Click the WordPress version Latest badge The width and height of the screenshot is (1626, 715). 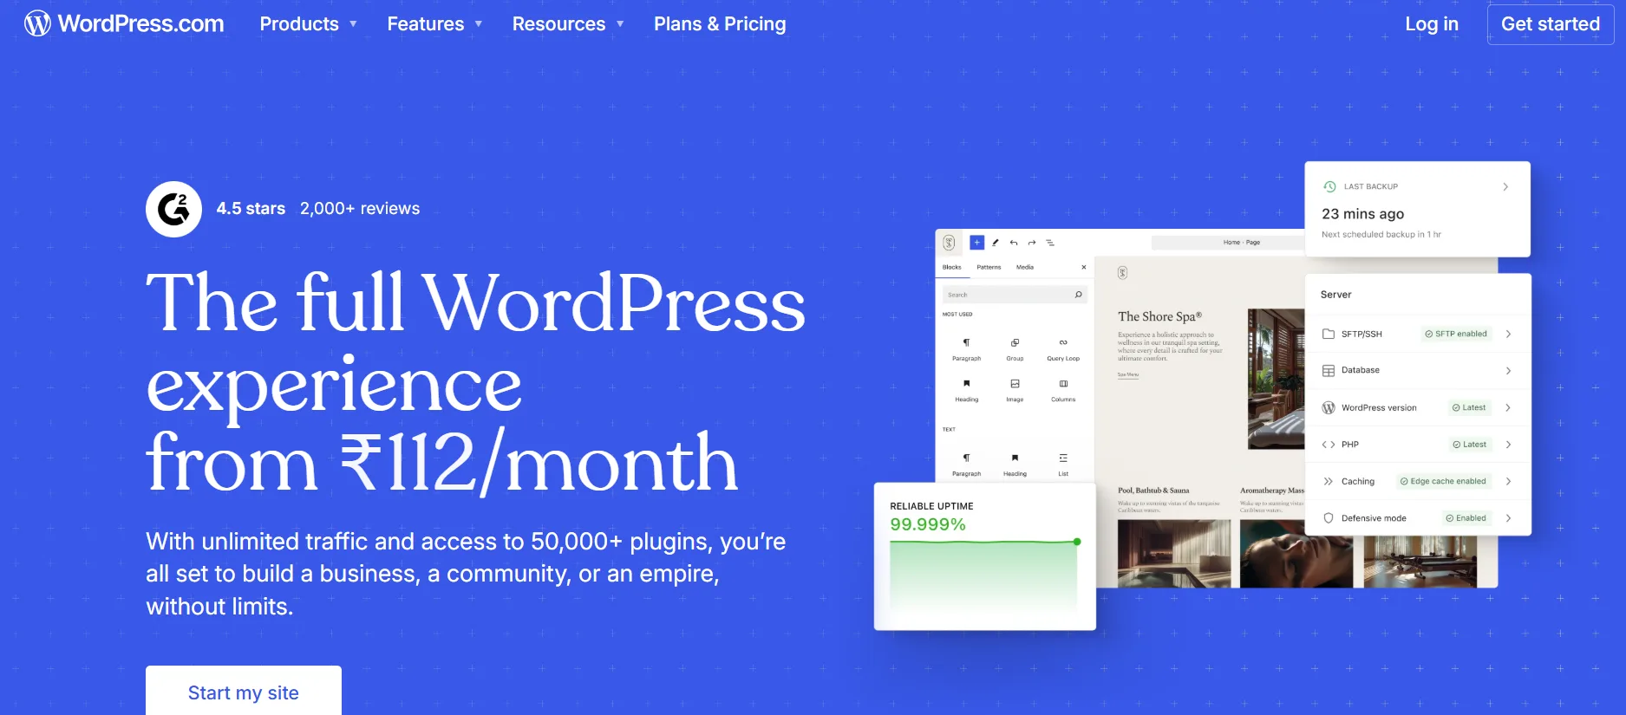click(x=1469, y=407)
